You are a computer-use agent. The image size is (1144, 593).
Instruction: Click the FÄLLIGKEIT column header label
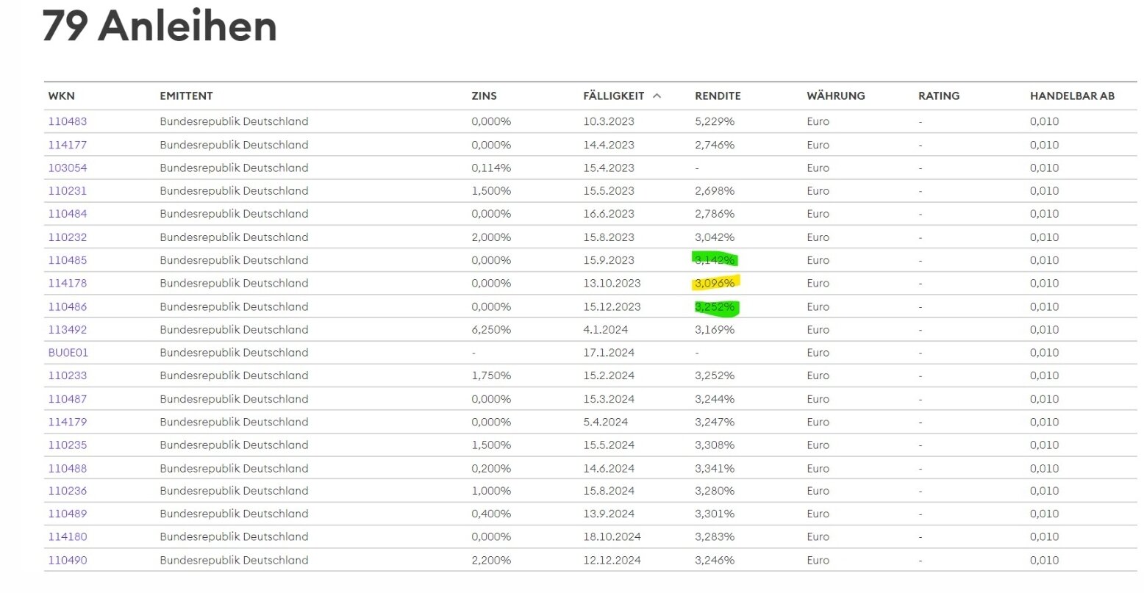(x=613, y=96)
